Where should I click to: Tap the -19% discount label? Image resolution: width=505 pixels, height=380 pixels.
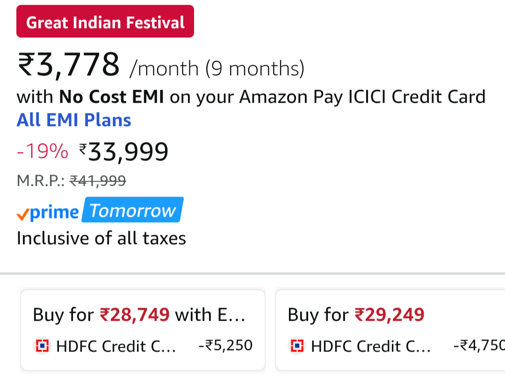(x=43, y=151)
